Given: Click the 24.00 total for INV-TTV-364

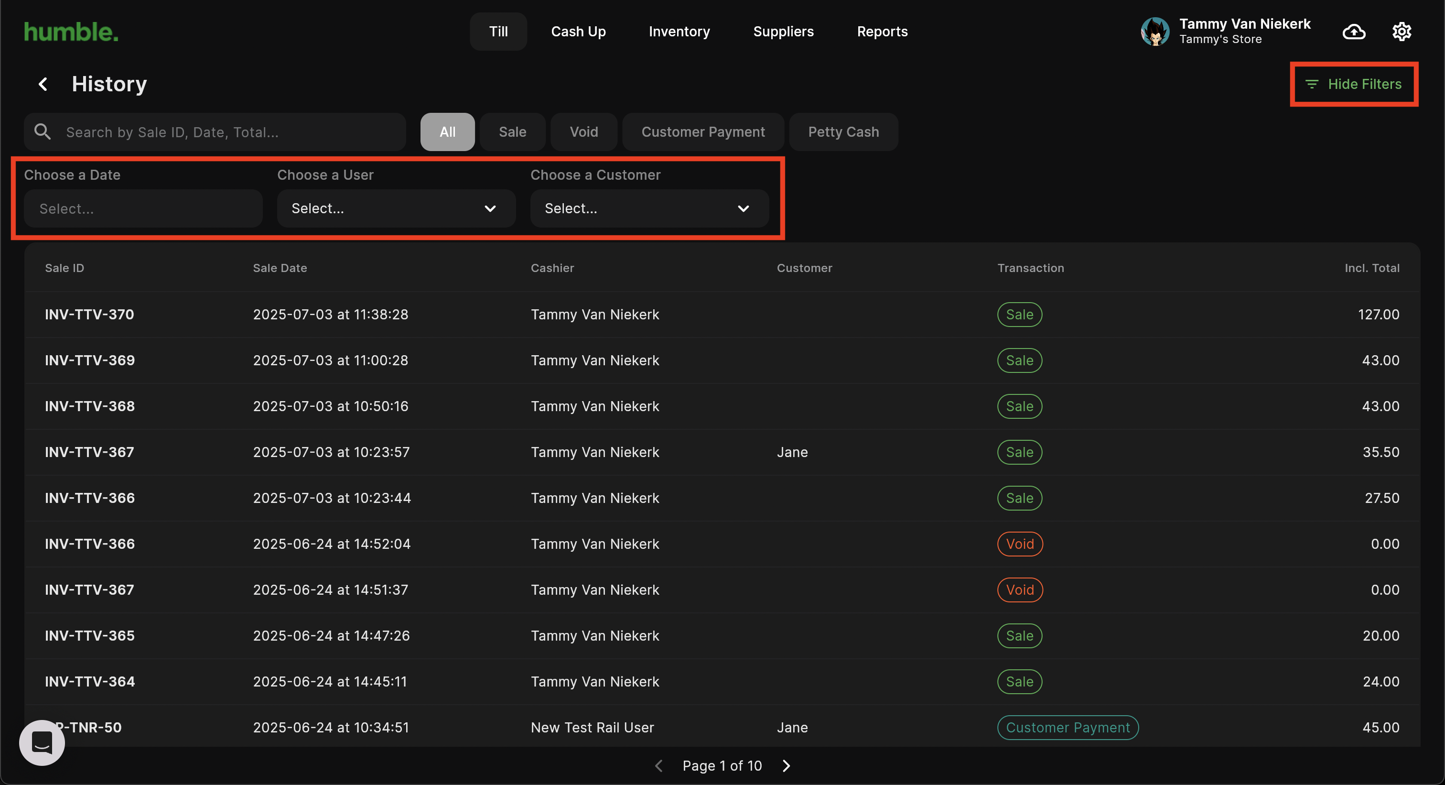Looking at the screenshot, I should click(x=1380, y=682).
